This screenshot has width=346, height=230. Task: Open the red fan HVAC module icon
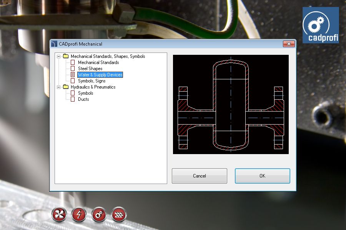59,214
